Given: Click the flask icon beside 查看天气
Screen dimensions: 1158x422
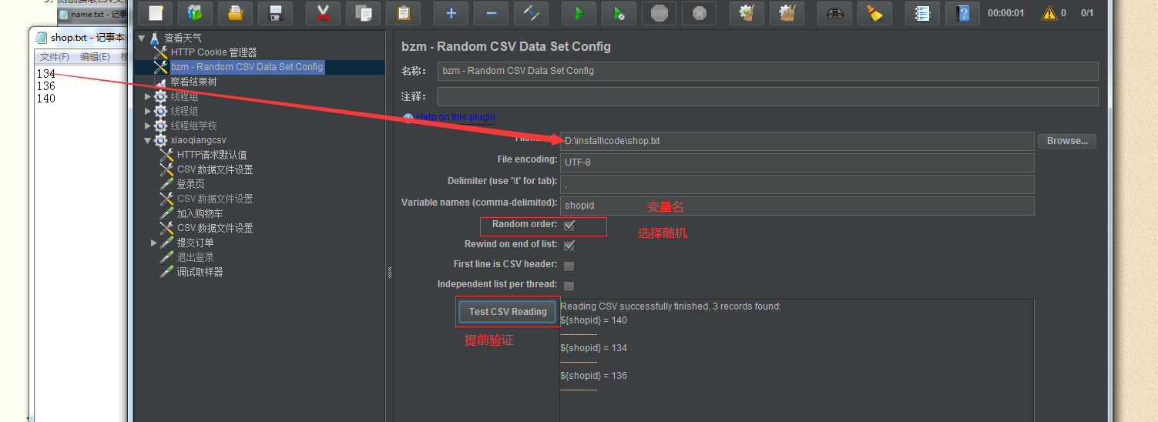Looking at the screenshot, I should [155, 38].
